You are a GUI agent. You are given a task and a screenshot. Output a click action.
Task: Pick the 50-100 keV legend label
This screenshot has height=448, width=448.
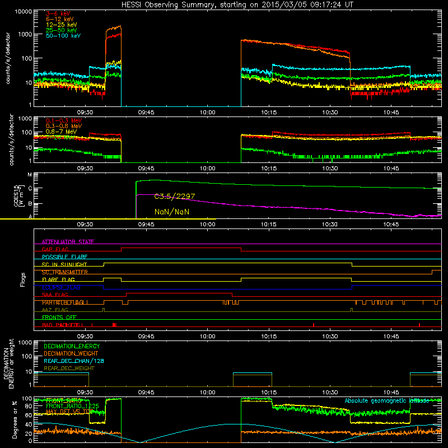[x=63, y=36]
